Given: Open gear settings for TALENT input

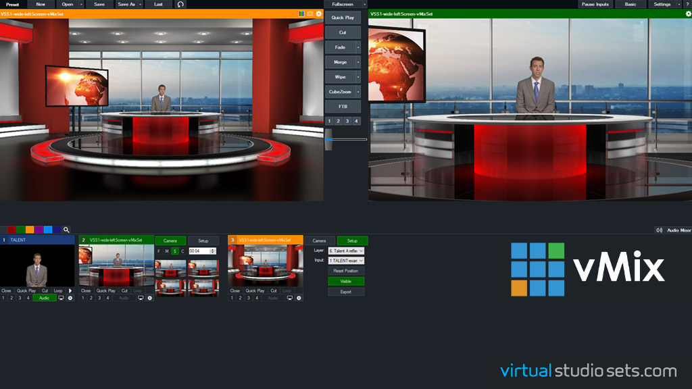Looking at the screenshot, I should point(70,298).
